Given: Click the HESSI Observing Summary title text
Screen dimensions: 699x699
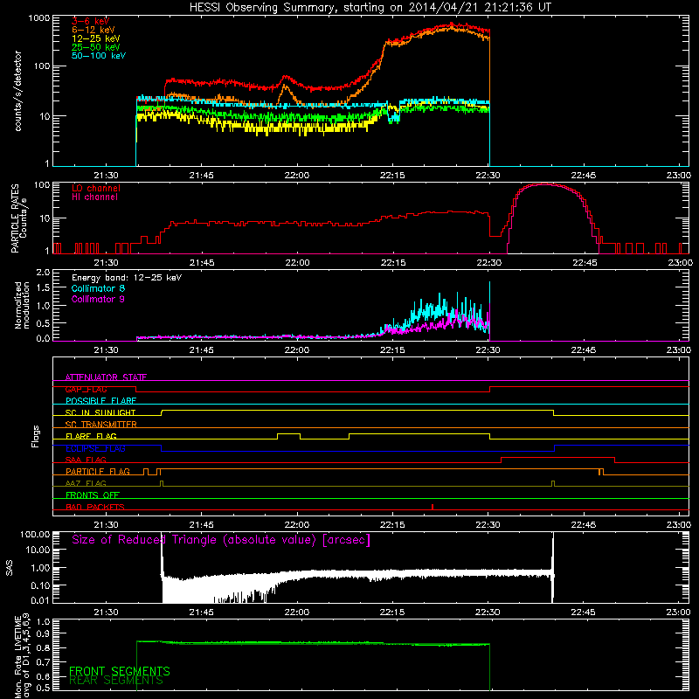Looking at the screenshot, I should (370, 7).
